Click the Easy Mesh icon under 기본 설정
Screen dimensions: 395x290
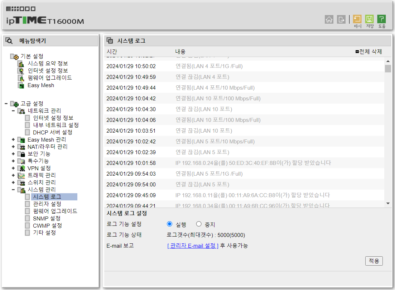tap(21, 85)
